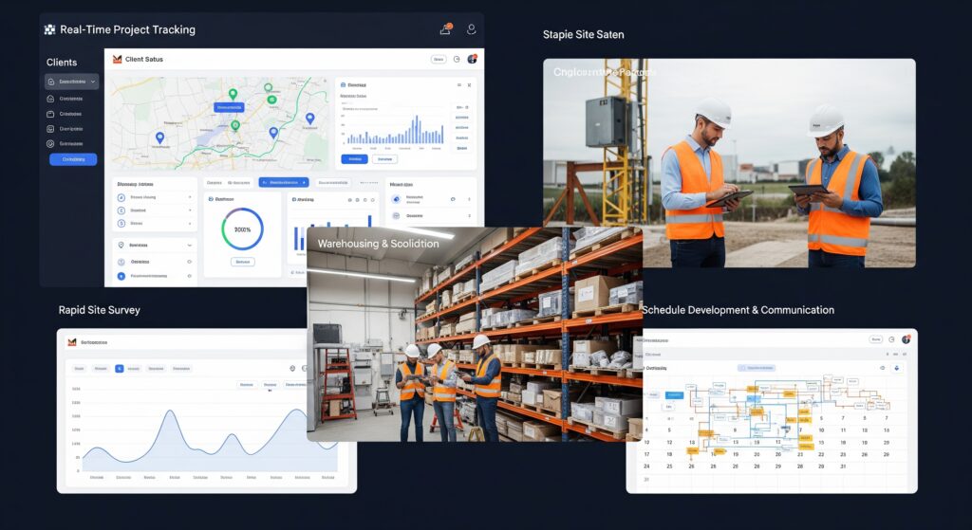Click the clock icon in the Client Status header
The width and height of the screenshot is (972, 530).
(457, 60)
